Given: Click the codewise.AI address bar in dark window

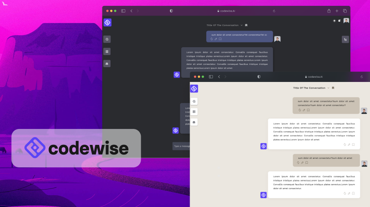Looking at the screenshot, I should [x=226, y=11].
